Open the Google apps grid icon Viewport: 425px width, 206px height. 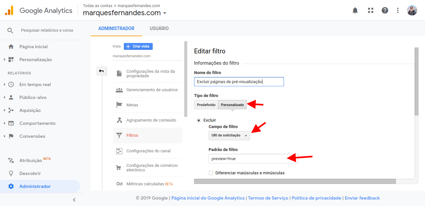point(371,10)
